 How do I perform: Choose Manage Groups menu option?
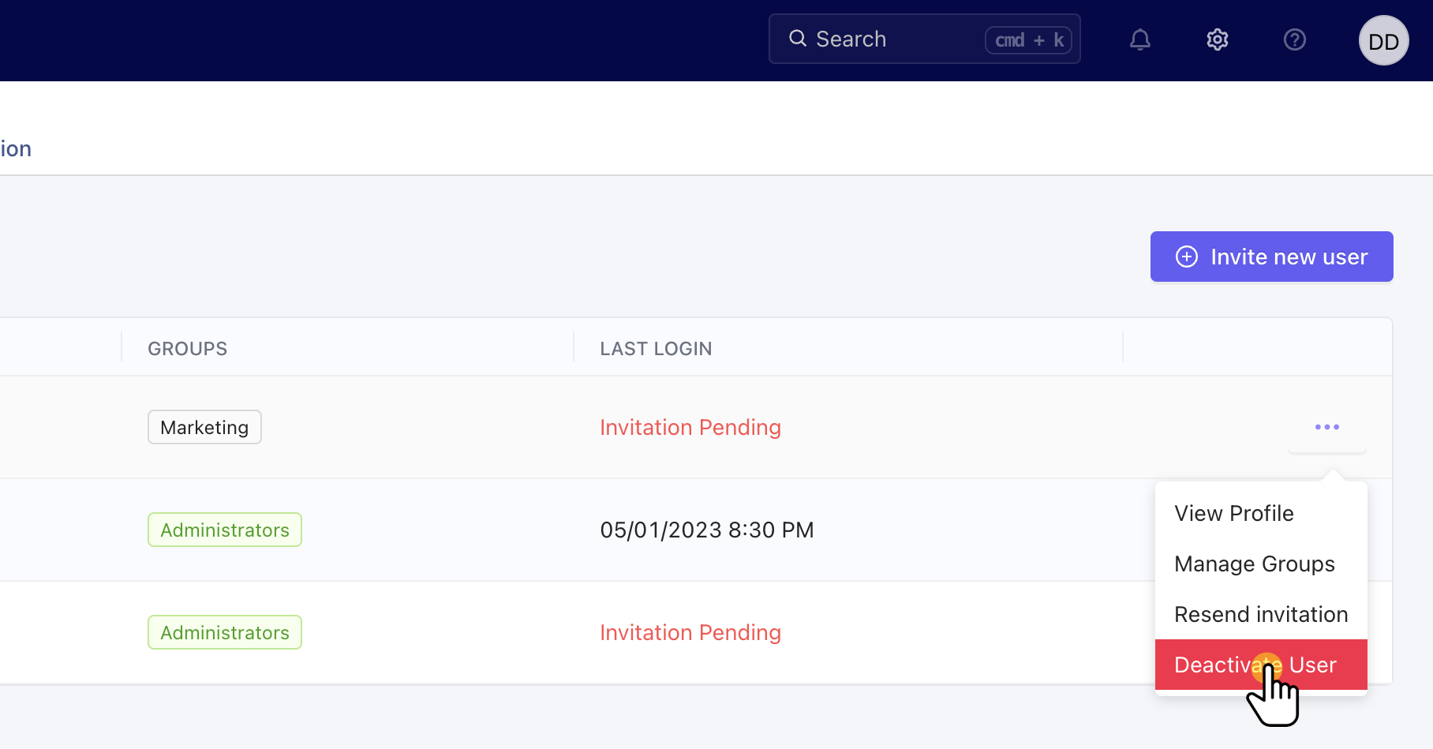click(1254, 564)
